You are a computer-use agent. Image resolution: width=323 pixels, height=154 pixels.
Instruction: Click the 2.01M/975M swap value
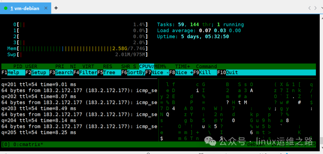pos(131,55)
